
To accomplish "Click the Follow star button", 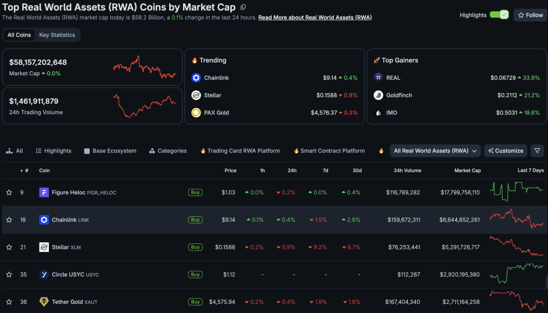I will point(530,15).
